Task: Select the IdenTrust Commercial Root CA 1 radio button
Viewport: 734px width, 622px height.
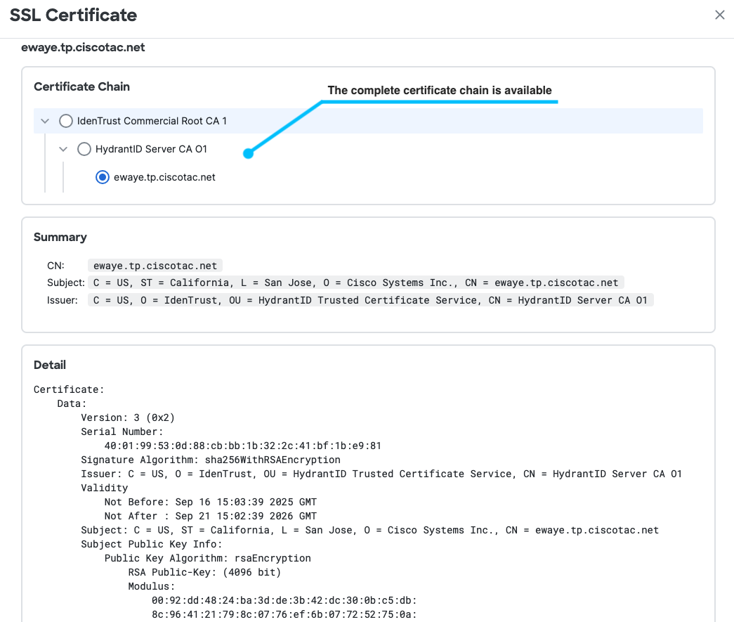Action: pos(65,120)
